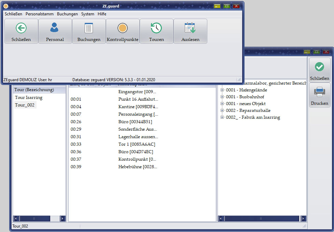Image resolution: width=334 pixels, height=232 pixels.
Task: Expand the 0001 - Busbahnhof tree node
Action: tap(222, 97)
